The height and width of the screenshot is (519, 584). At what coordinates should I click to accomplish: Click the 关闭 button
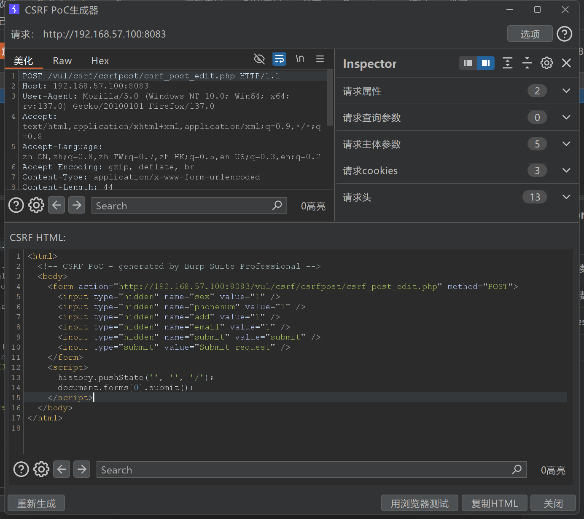[x=553, y=503]
